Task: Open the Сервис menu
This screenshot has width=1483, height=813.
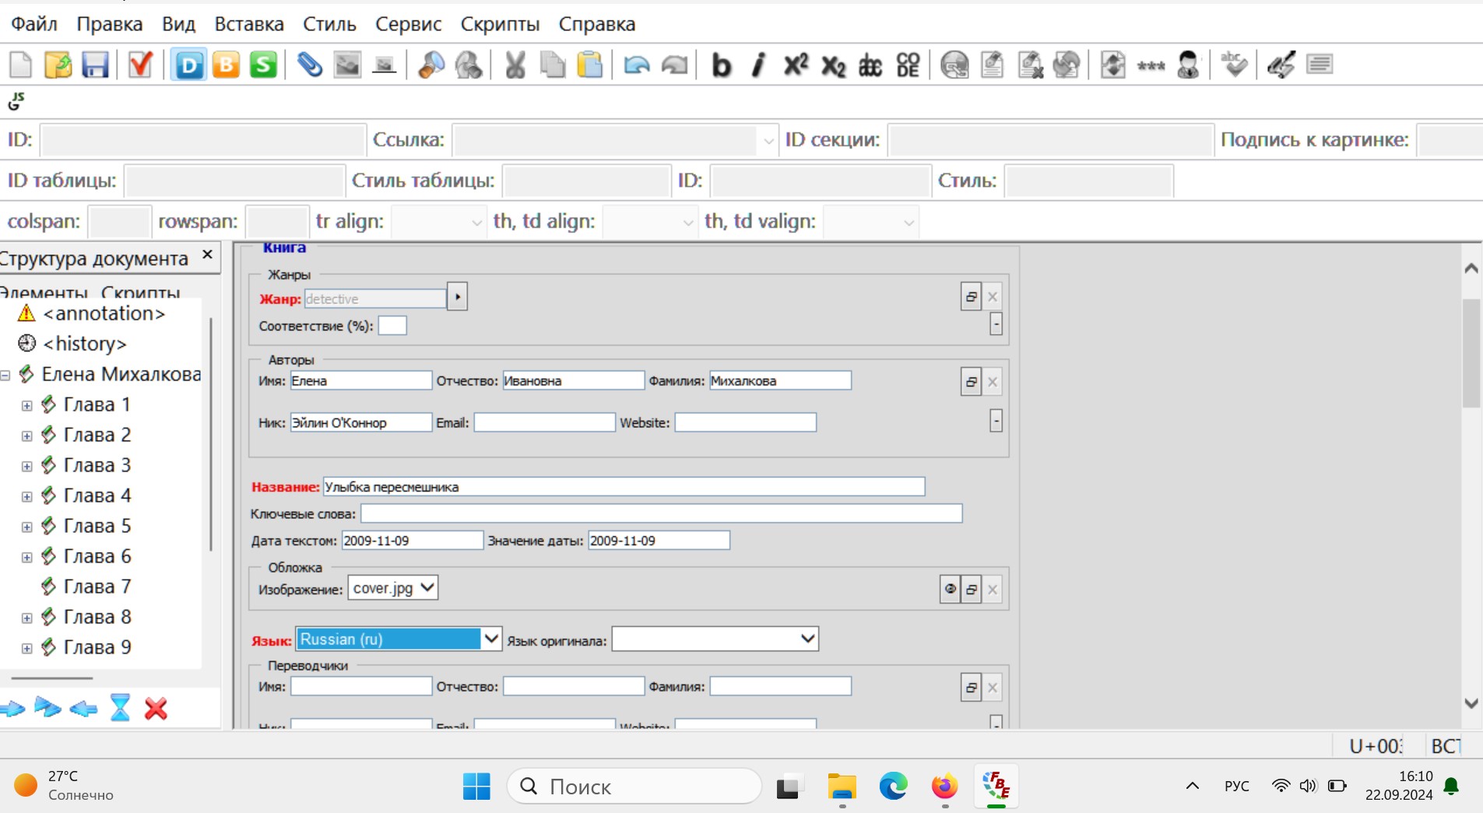Action: pyautogui.click(x=408, y=24)
